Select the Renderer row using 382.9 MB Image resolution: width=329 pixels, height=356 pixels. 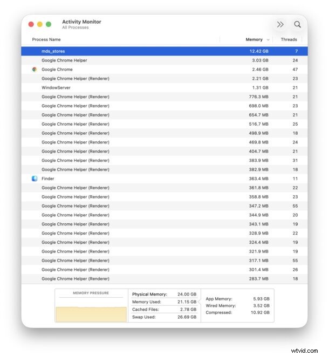click(164, 169)
